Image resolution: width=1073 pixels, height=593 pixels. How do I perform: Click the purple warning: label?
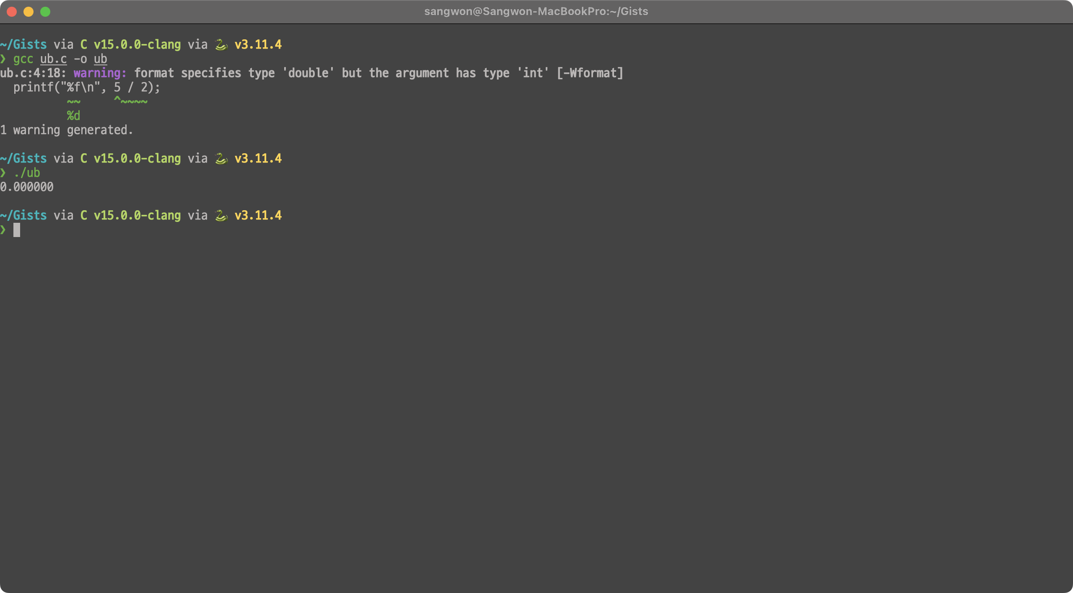coord(100,73)
